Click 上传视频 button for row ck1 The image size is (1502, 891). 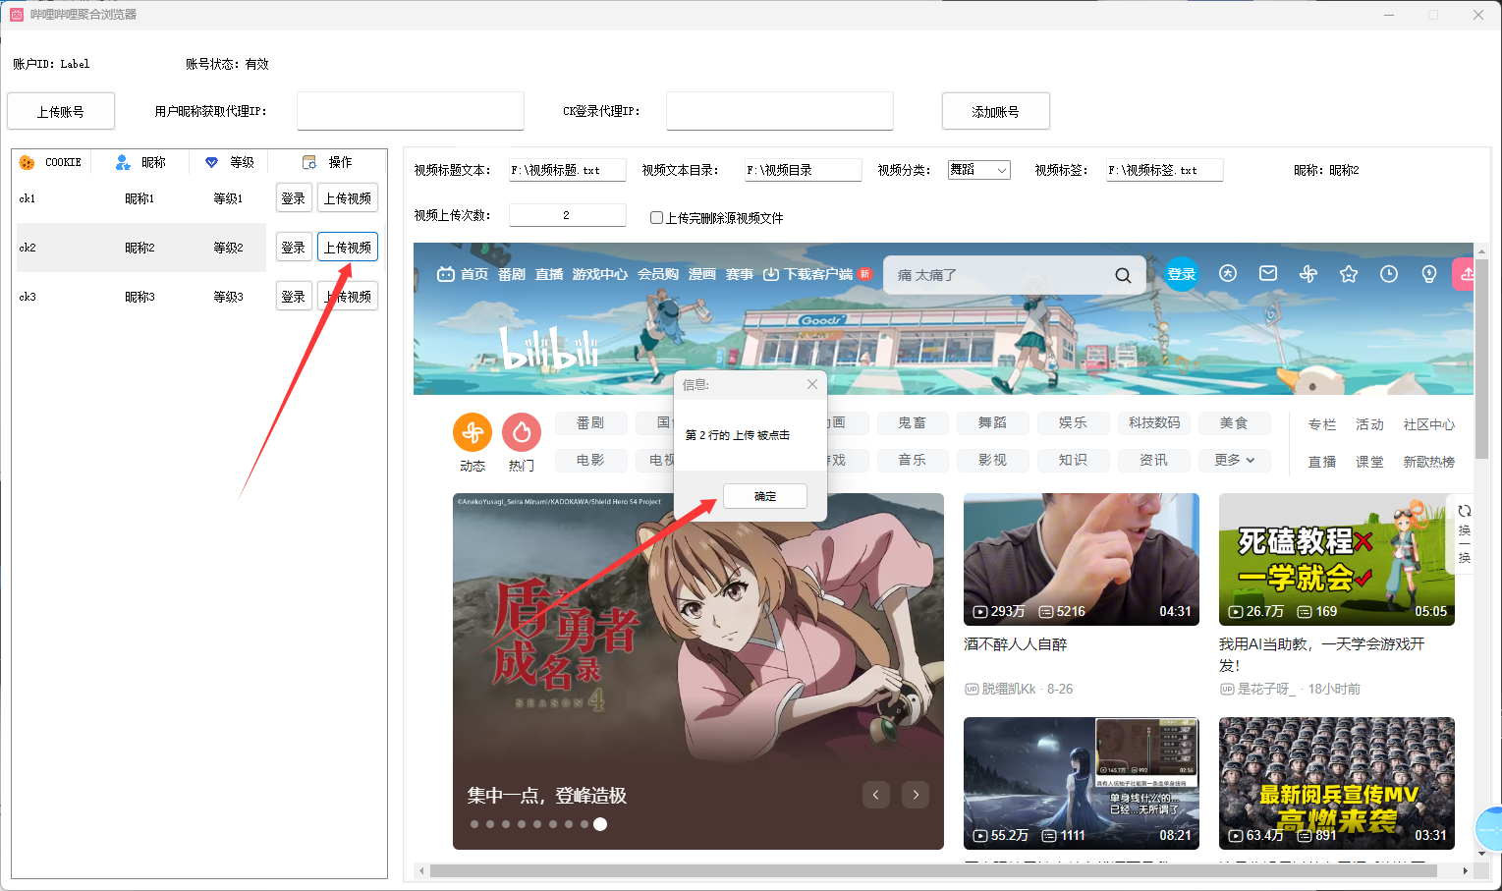pyautogui.click(x=348, y=198)
